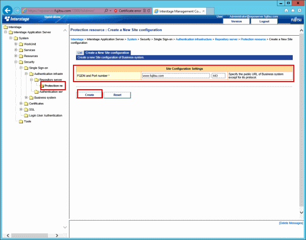The height and width of the screenshot is (240, 306).
Task: Select Repository server in the tree
Action: [x=50, y=80]
